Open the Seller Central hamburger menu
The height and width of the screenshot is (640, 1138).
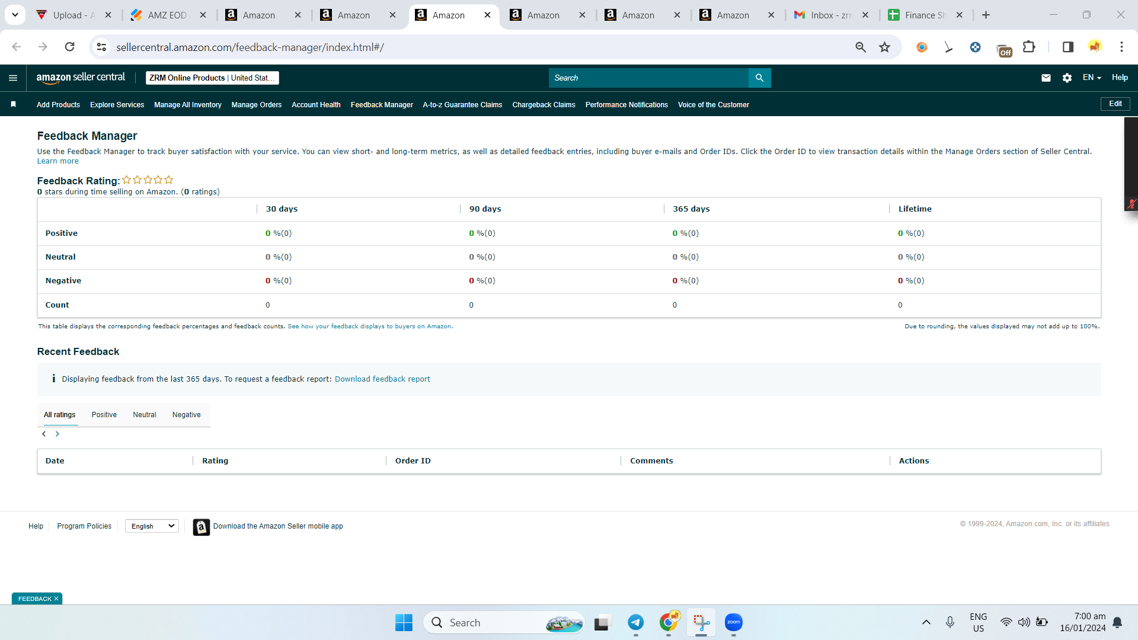click(x=13, y=78)
